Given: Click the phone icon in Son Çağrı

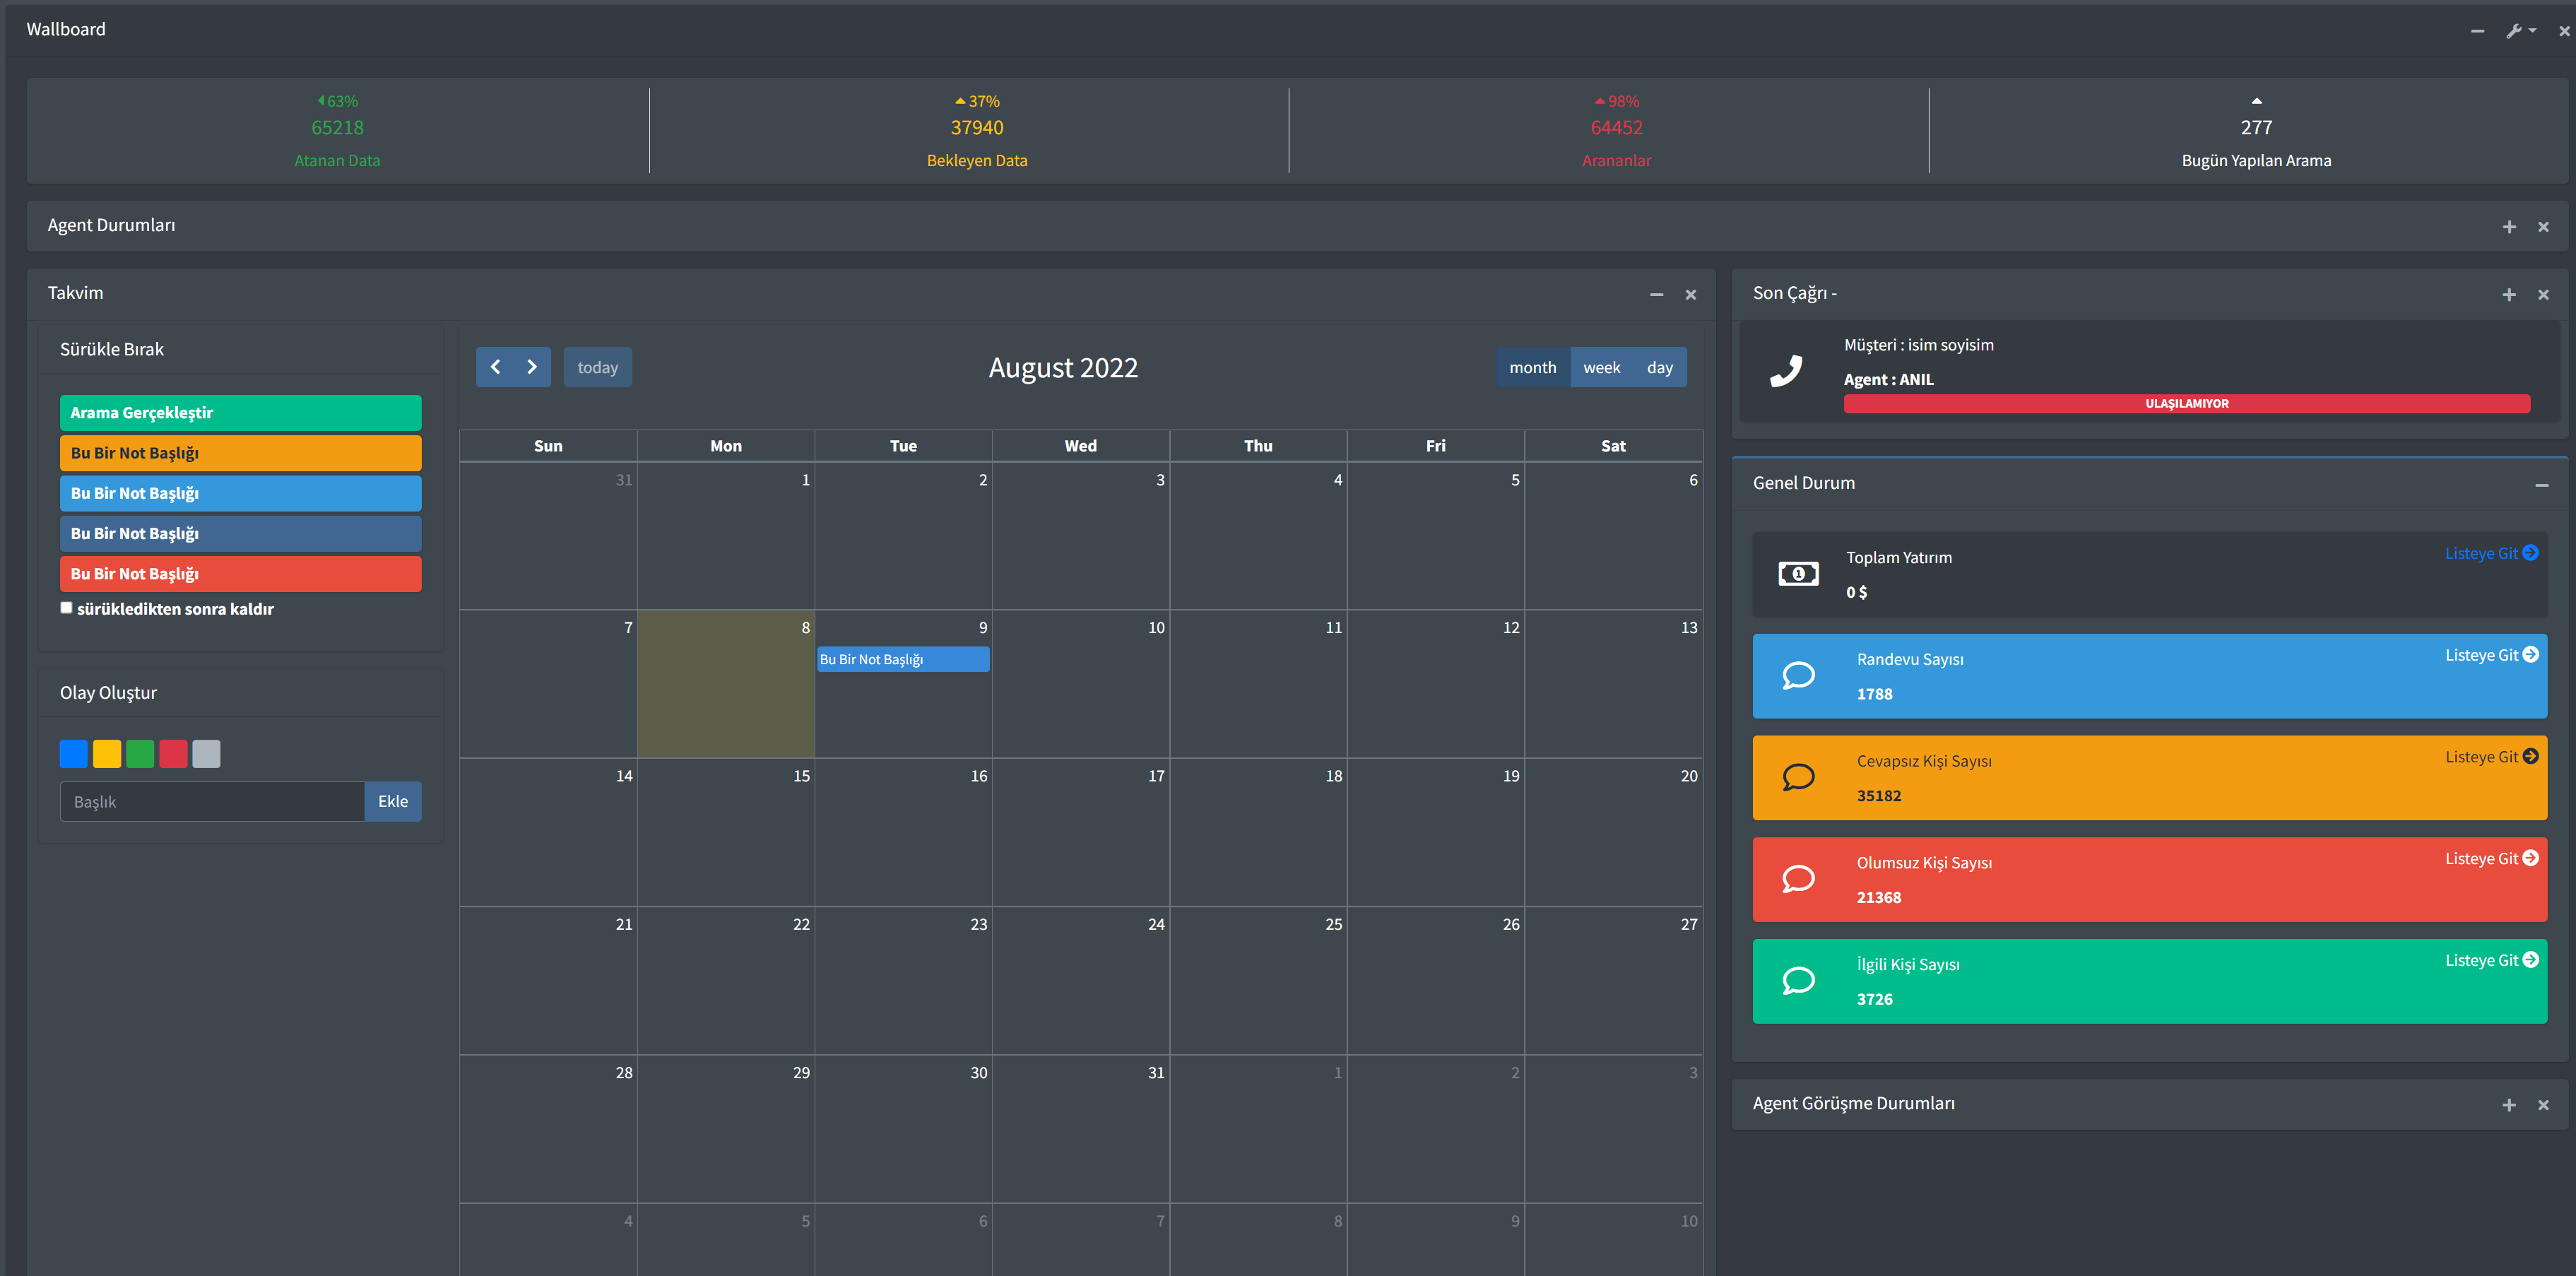Looking at the screenshot, I should click(1786, 371).
